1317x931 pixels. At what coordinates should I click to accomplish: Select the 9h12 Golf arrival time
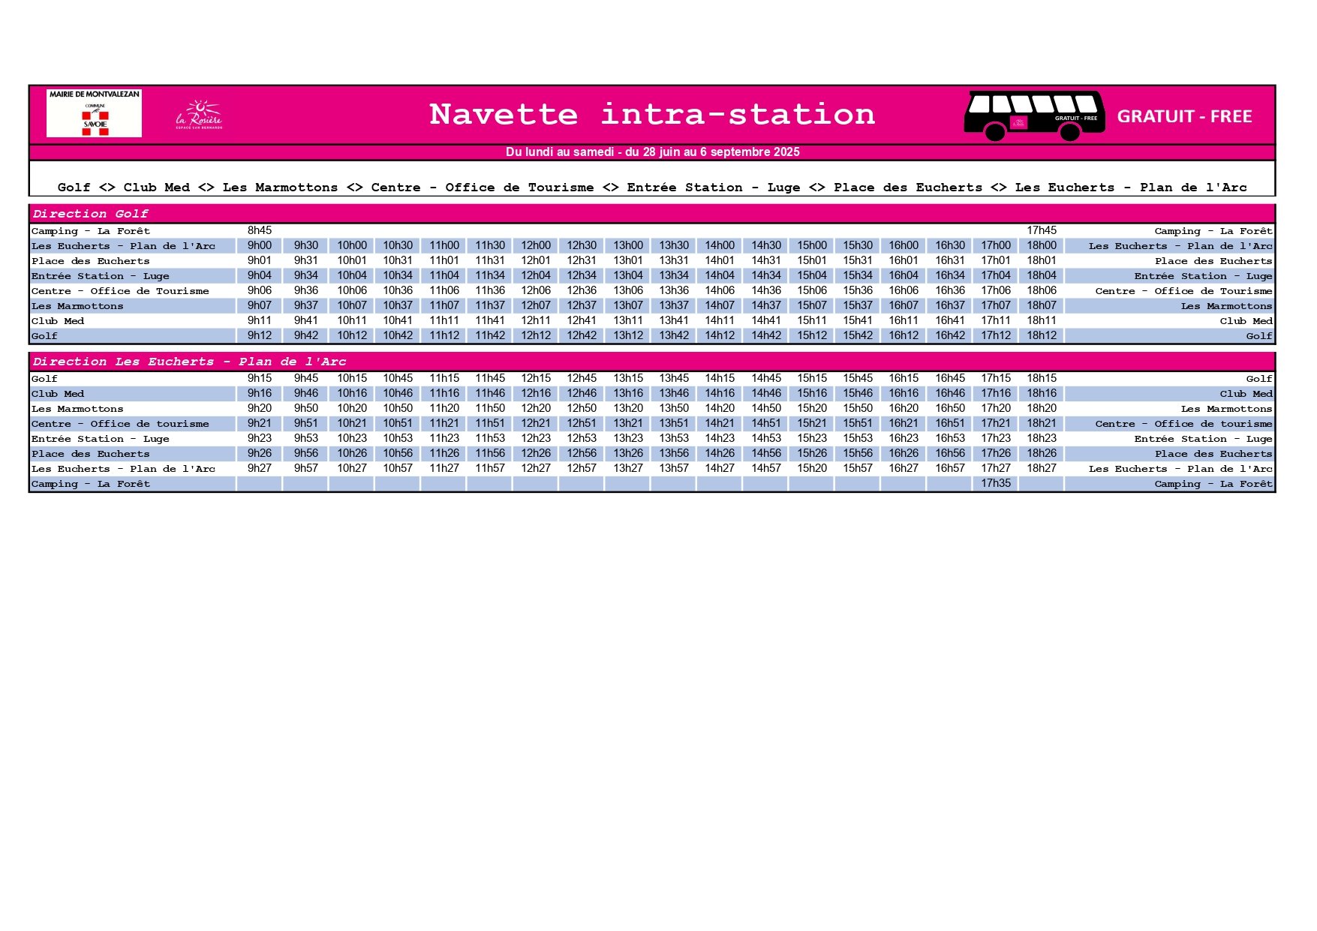tap(260, 335)
